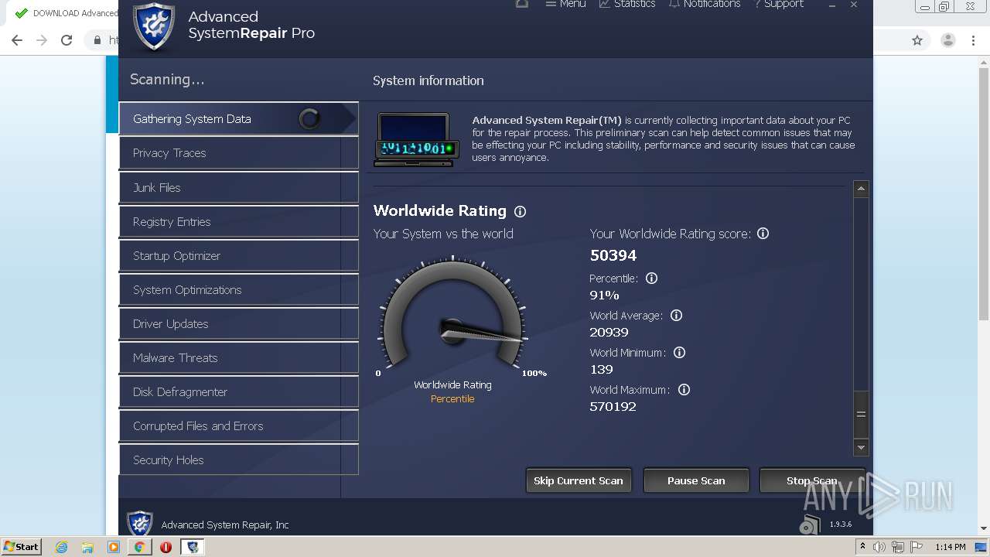Select the Privacy Traces scan step
990x557 pixels.
pyautogui.click(x=238, y=152)
